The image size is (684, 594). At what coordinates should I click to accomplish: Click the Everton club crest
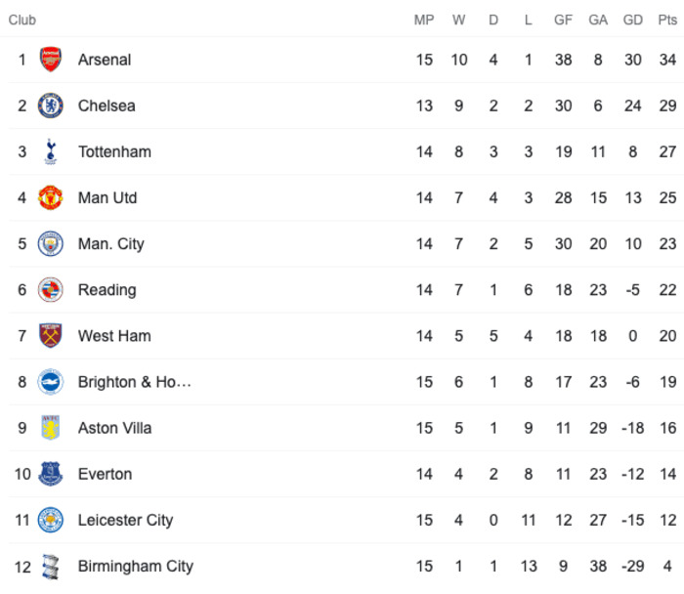click(x=51, y=474)
